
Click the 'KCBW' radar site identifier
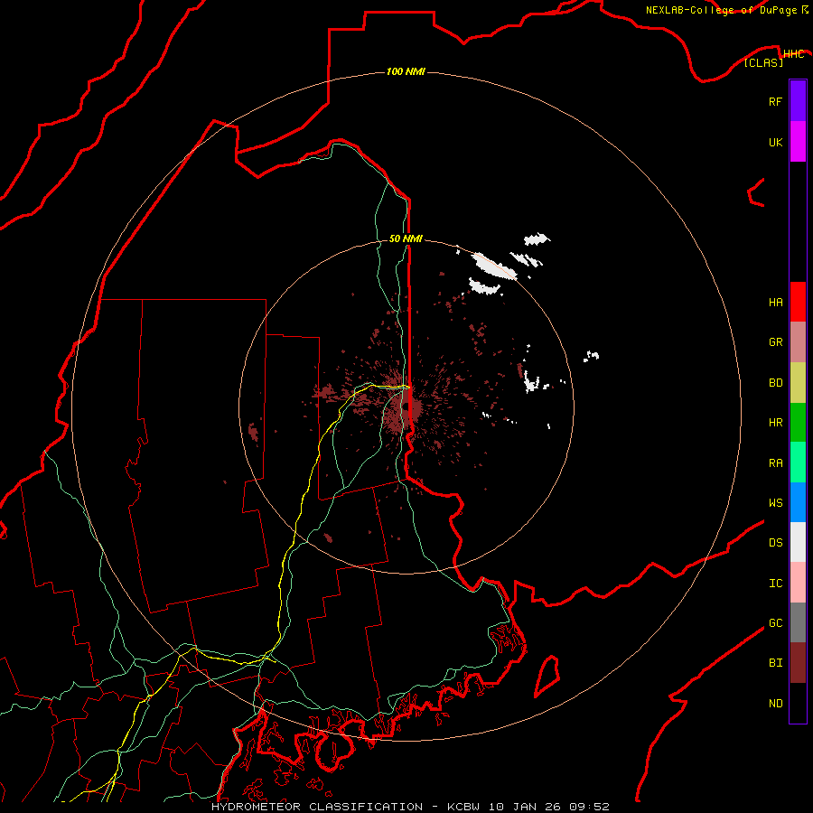[x=464, y=807]
